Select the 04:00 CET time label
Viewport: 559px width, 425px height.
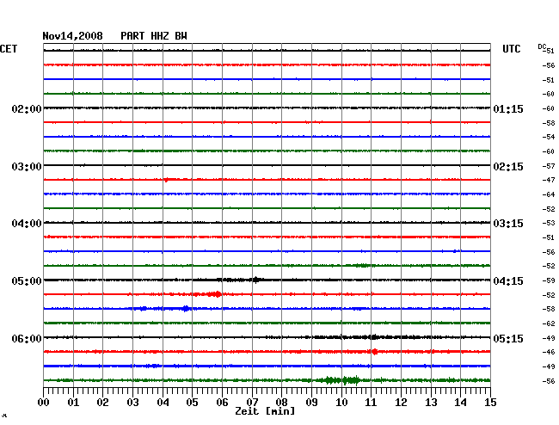(x=27, y=224)
